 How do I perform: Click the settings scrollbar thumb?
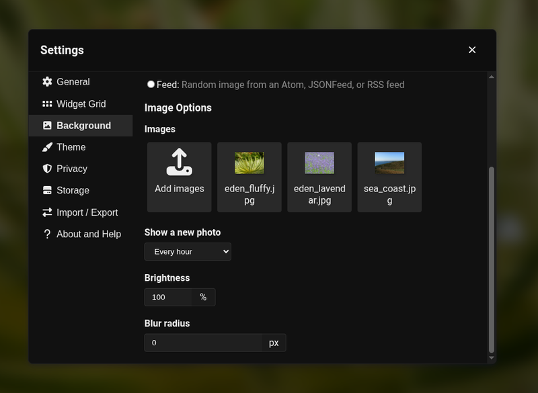tap(492, 260)
